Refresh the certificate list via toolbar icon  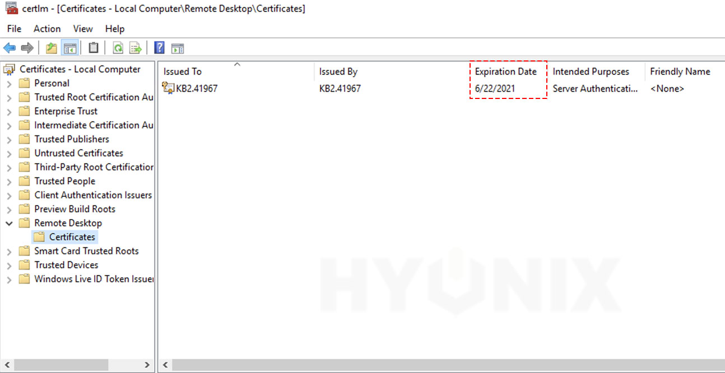pos(118,48)
